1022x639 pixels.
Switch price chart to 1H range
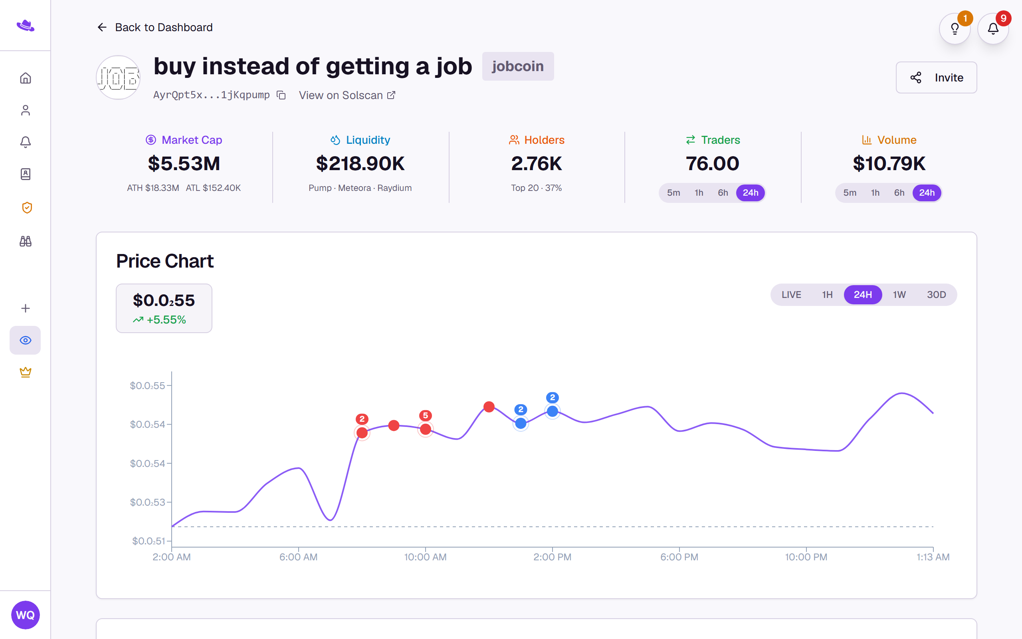point(827,295)
